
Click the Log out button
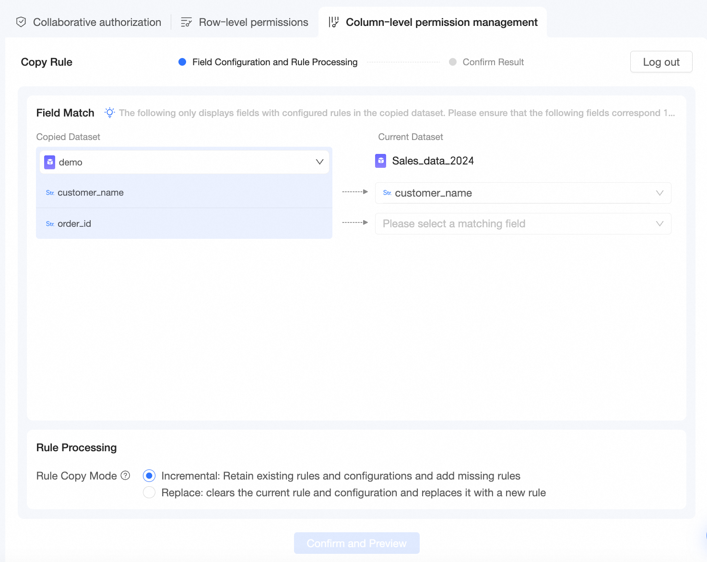click(661, 62)
